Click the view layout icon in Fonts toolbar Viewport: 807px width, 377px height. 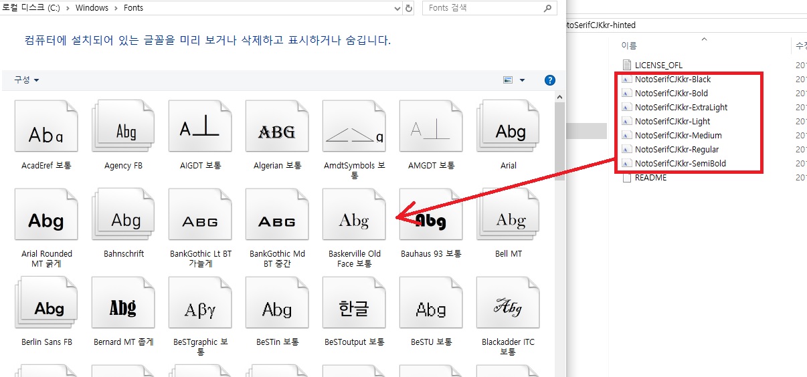[x=508, y=80]
